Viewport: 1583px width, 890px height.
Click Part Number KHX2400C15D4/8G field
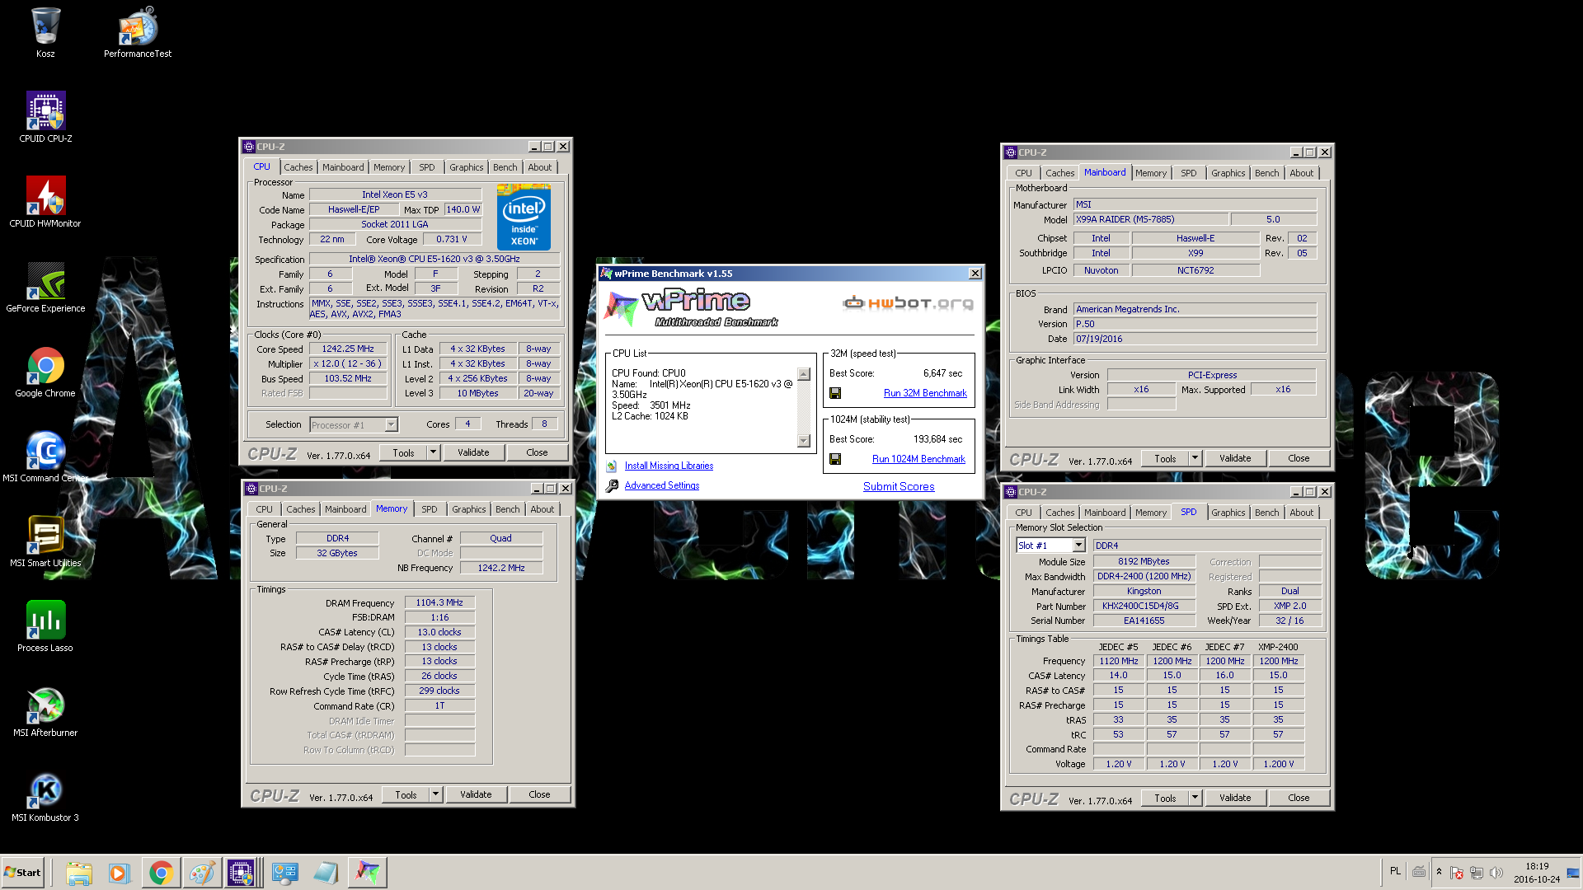coord(1144,607)
